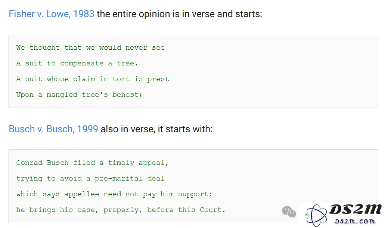Click the word 'Court.' in the last verse line
The image size is (388, 228).
(x=212, y=210)
